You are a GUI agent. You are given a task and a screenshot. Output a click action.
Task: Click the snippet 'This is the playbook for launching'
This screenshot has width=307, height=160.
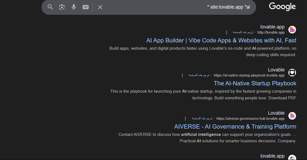pyautogui.click(x=203, y=94)
